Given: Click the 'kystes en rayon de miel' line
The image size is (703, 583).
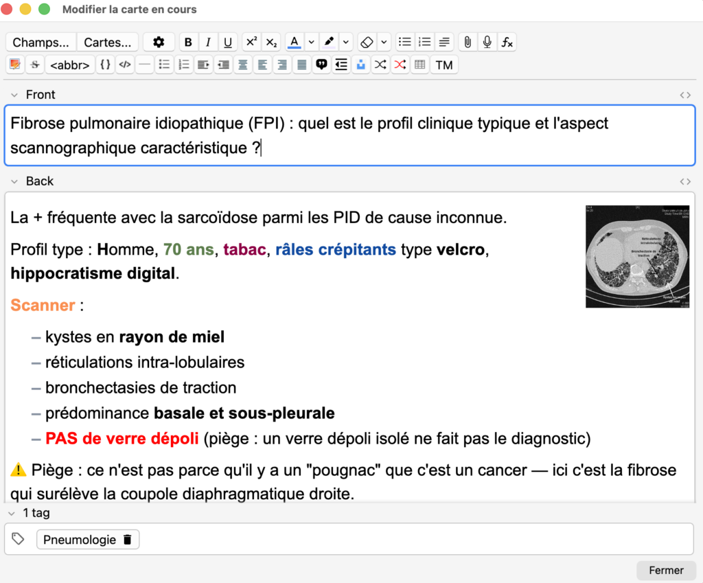Looking at the screenshot, I should [135, 336].
